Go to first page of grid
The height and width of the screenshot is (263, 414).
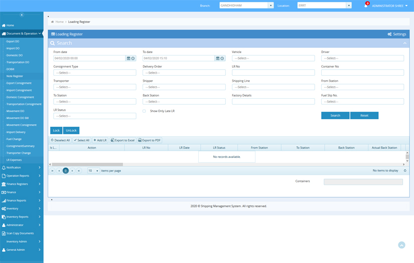tap(52, 171)
